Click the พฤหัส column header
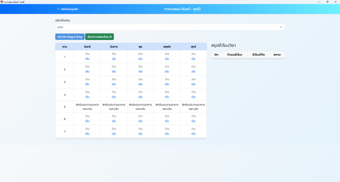The width and height of the screenshot is (340, 182). click(x=167, y=47)
